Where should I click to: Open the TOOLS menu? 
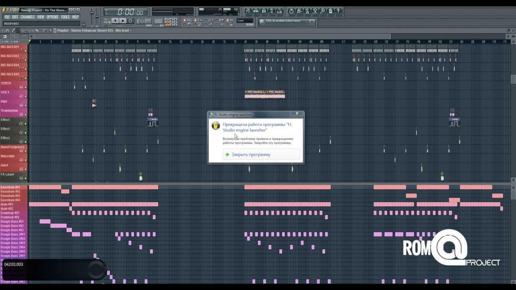(65, 17)
